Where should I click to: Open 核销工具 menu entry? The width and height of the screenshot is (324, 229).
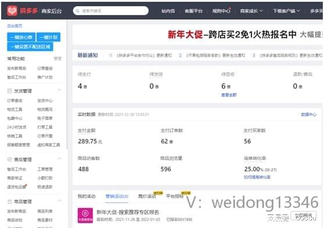pyautogui.click(x=15, y=136)
